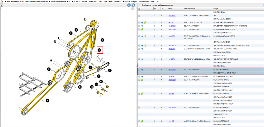Select callout bubble 7 on the diagram
This screenshot has height=127, width=264.
coord(90,67)
